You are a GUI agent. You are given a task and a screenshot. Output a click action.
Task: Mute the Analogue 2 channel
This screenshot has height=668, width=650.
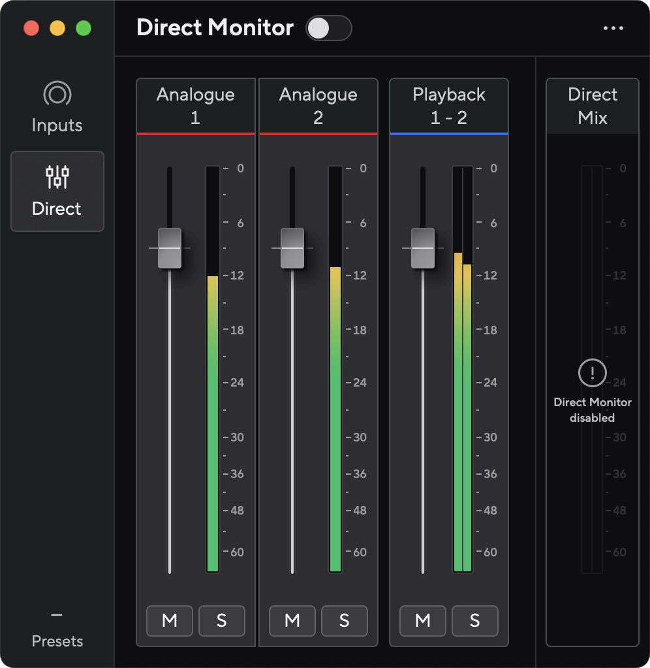(292, 621)
